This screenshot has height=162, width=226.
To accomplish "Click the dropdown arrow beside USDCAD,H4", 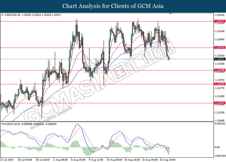I will 2,15.
